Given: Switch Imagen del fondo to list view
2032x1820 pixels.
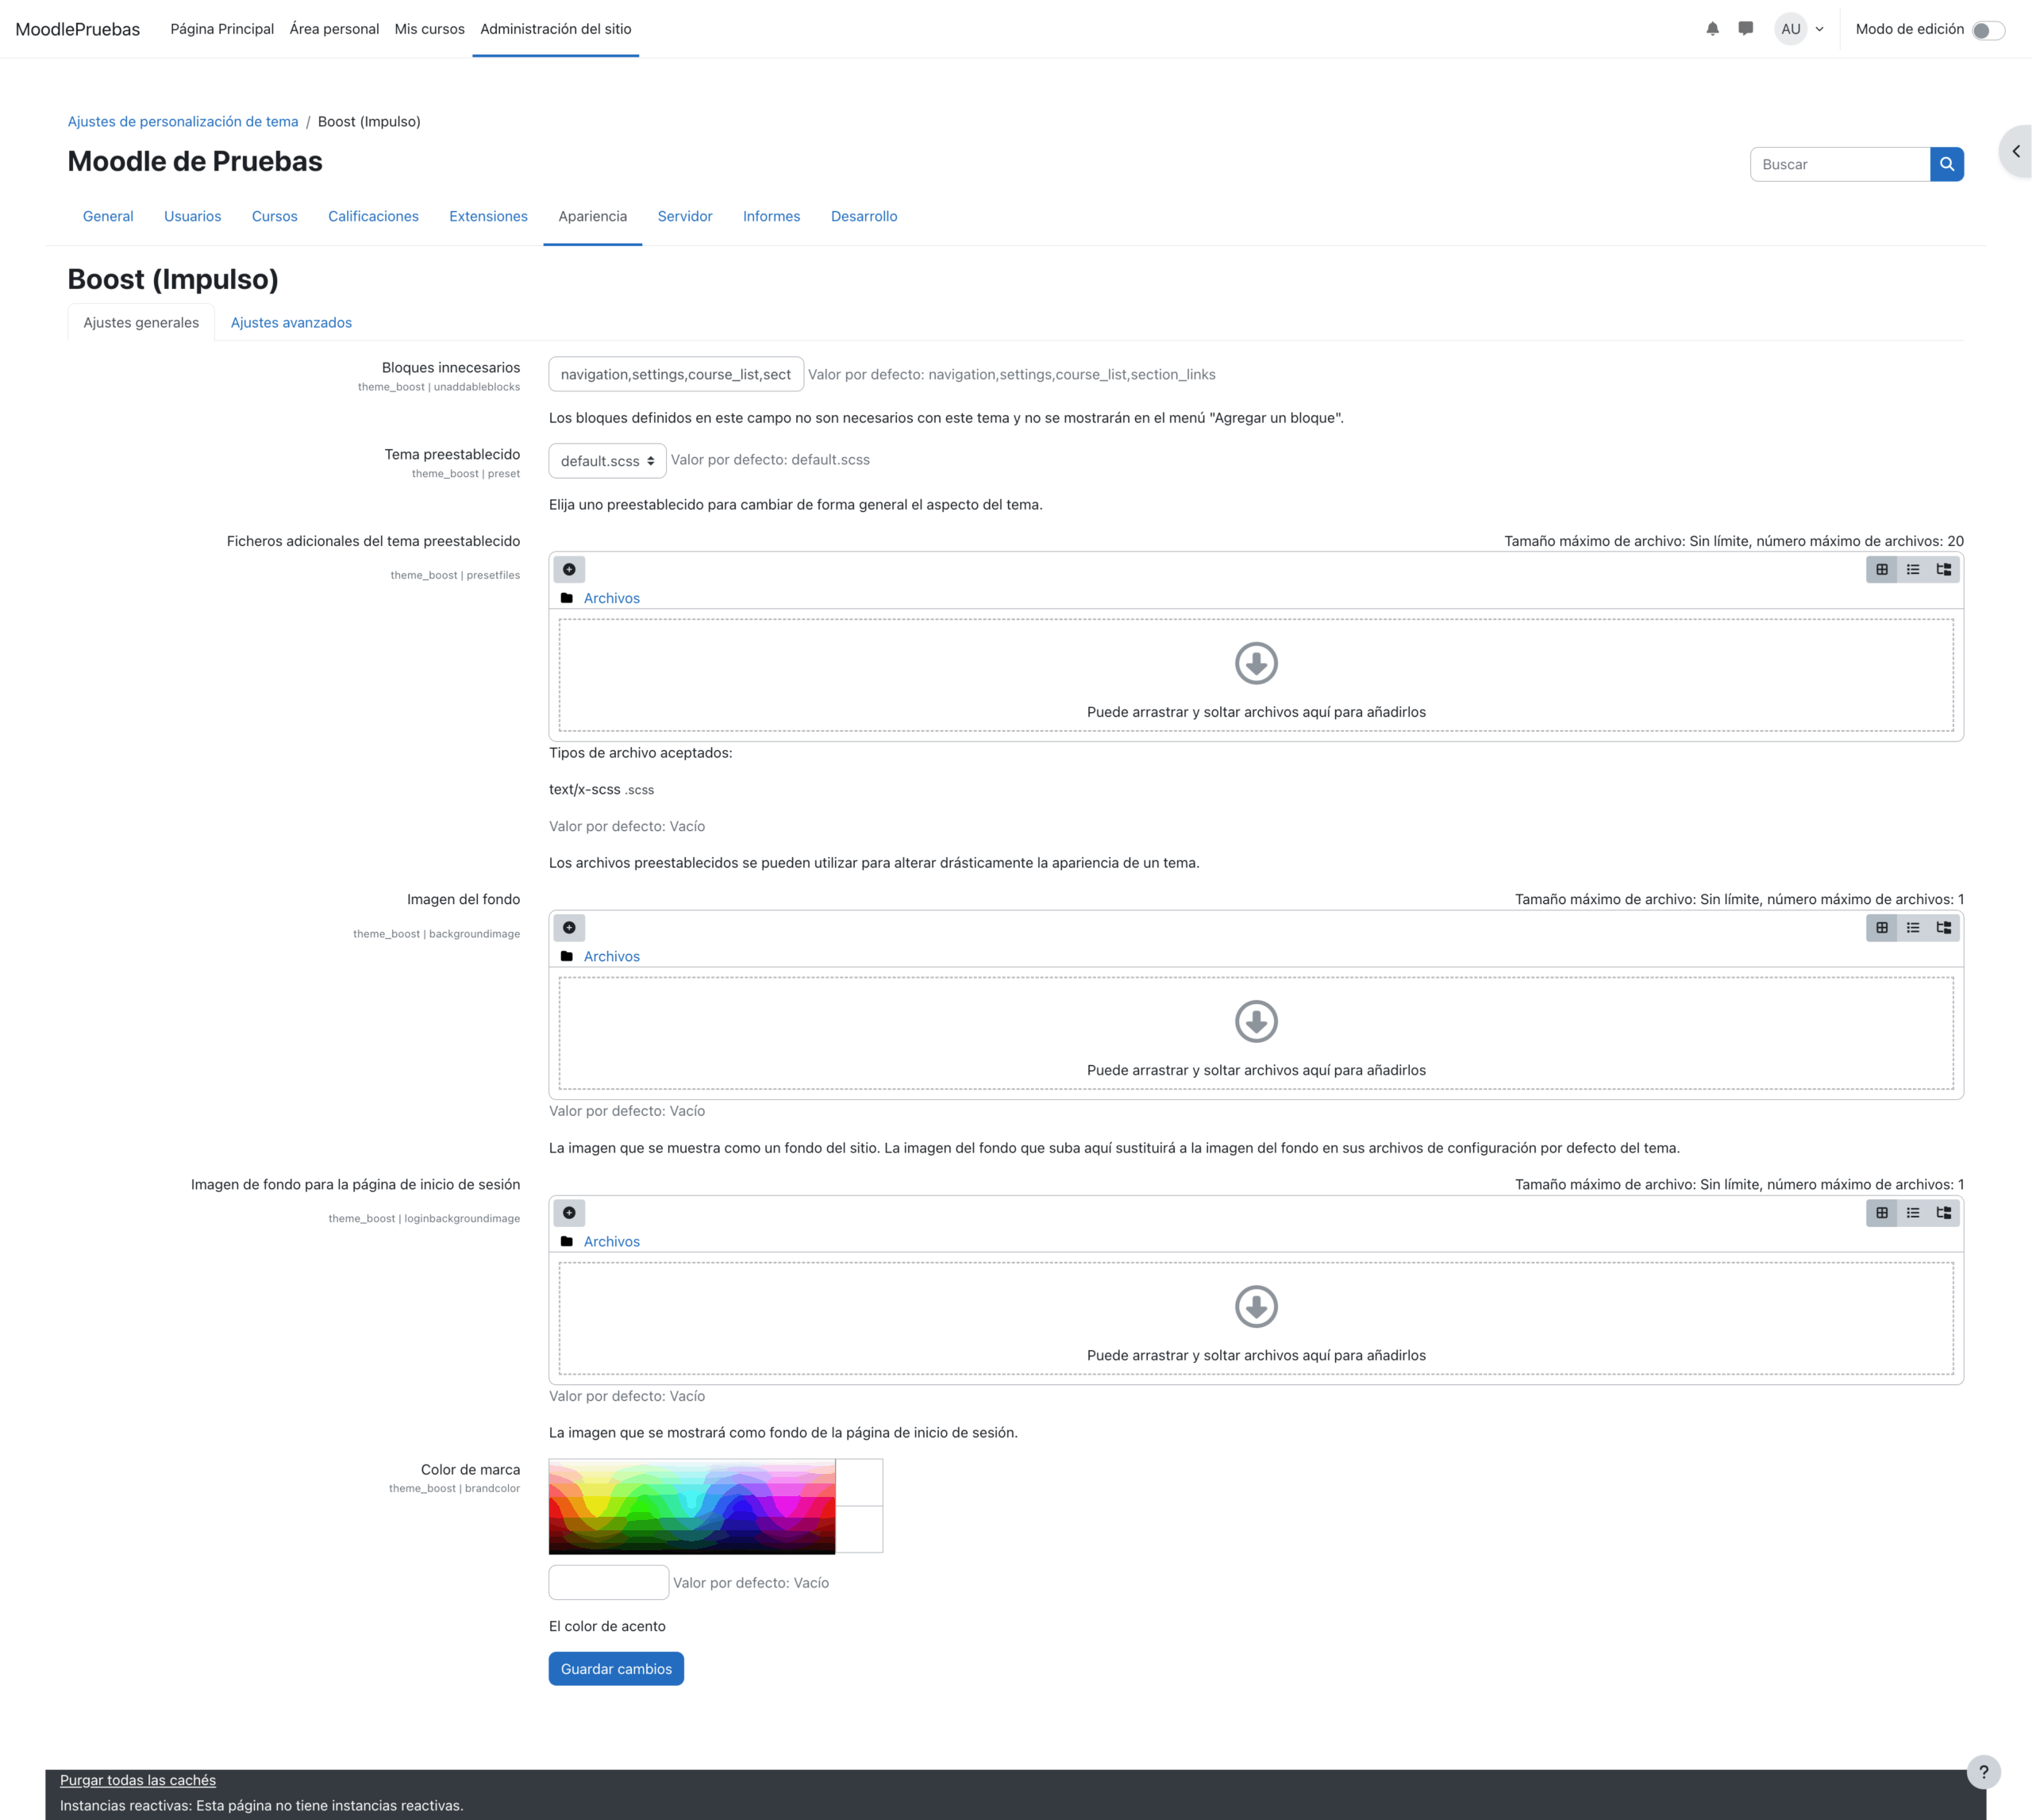Looking at the screenshot, I should tap(1912, 927).
